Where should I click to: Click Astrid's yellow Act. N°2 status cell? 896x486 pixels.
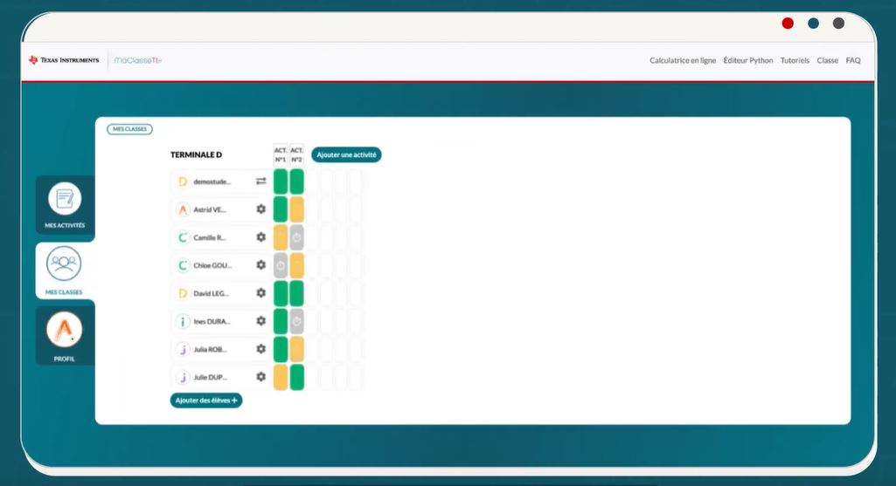click(x=296, y=209)
